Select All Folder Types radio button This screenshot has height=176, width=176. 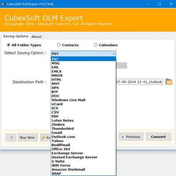tap(8, 45)
